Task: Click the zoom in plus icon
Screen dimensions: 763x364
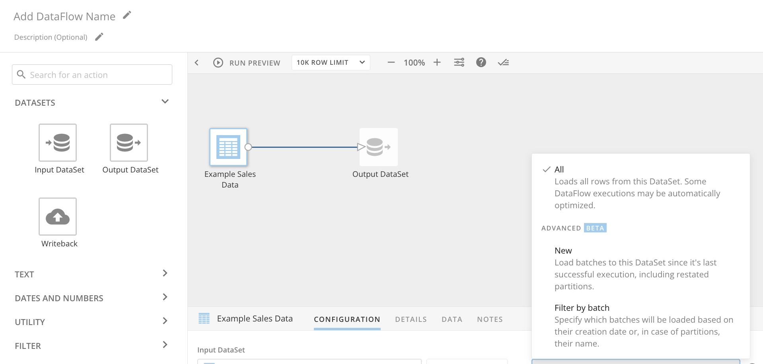Action: [437, 62]
